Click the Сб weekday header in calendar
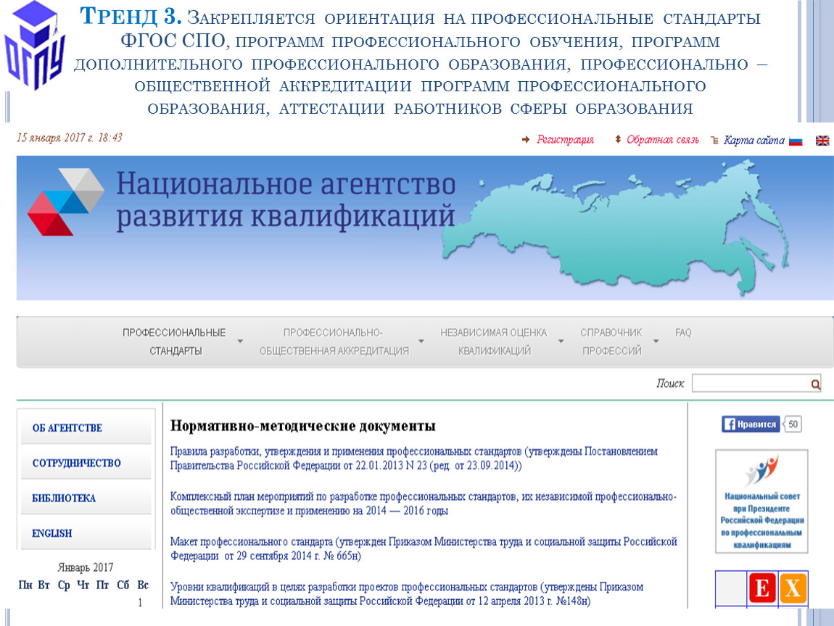This screenshot has height=626, width=834. (x=123, y=585)
